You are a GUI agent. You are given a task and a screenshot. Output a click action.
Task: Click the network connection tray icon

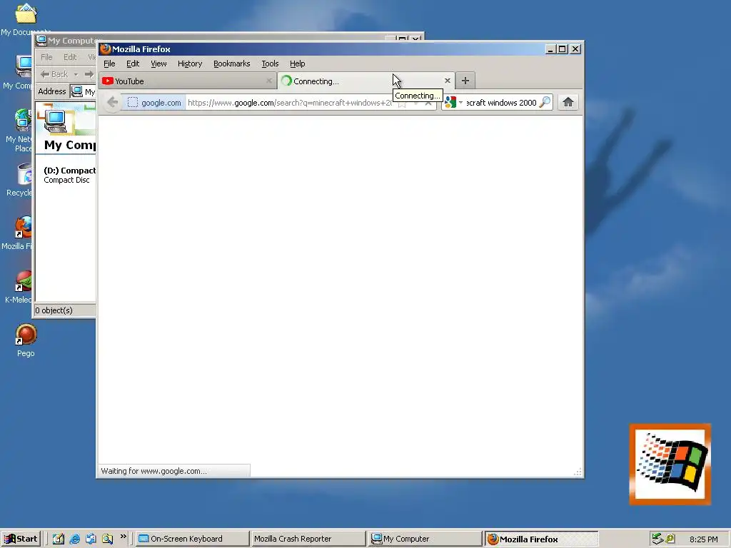tap(657, 539)
